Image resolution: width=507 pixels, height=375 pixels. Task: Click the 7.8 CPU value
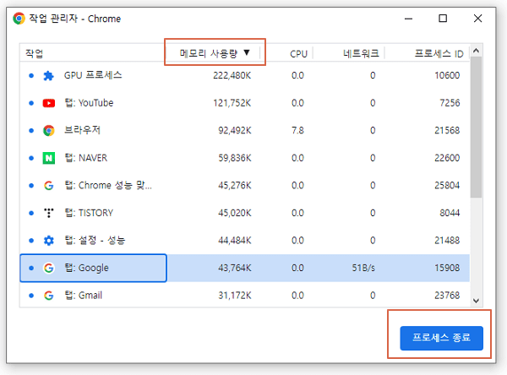pos(297,131)
